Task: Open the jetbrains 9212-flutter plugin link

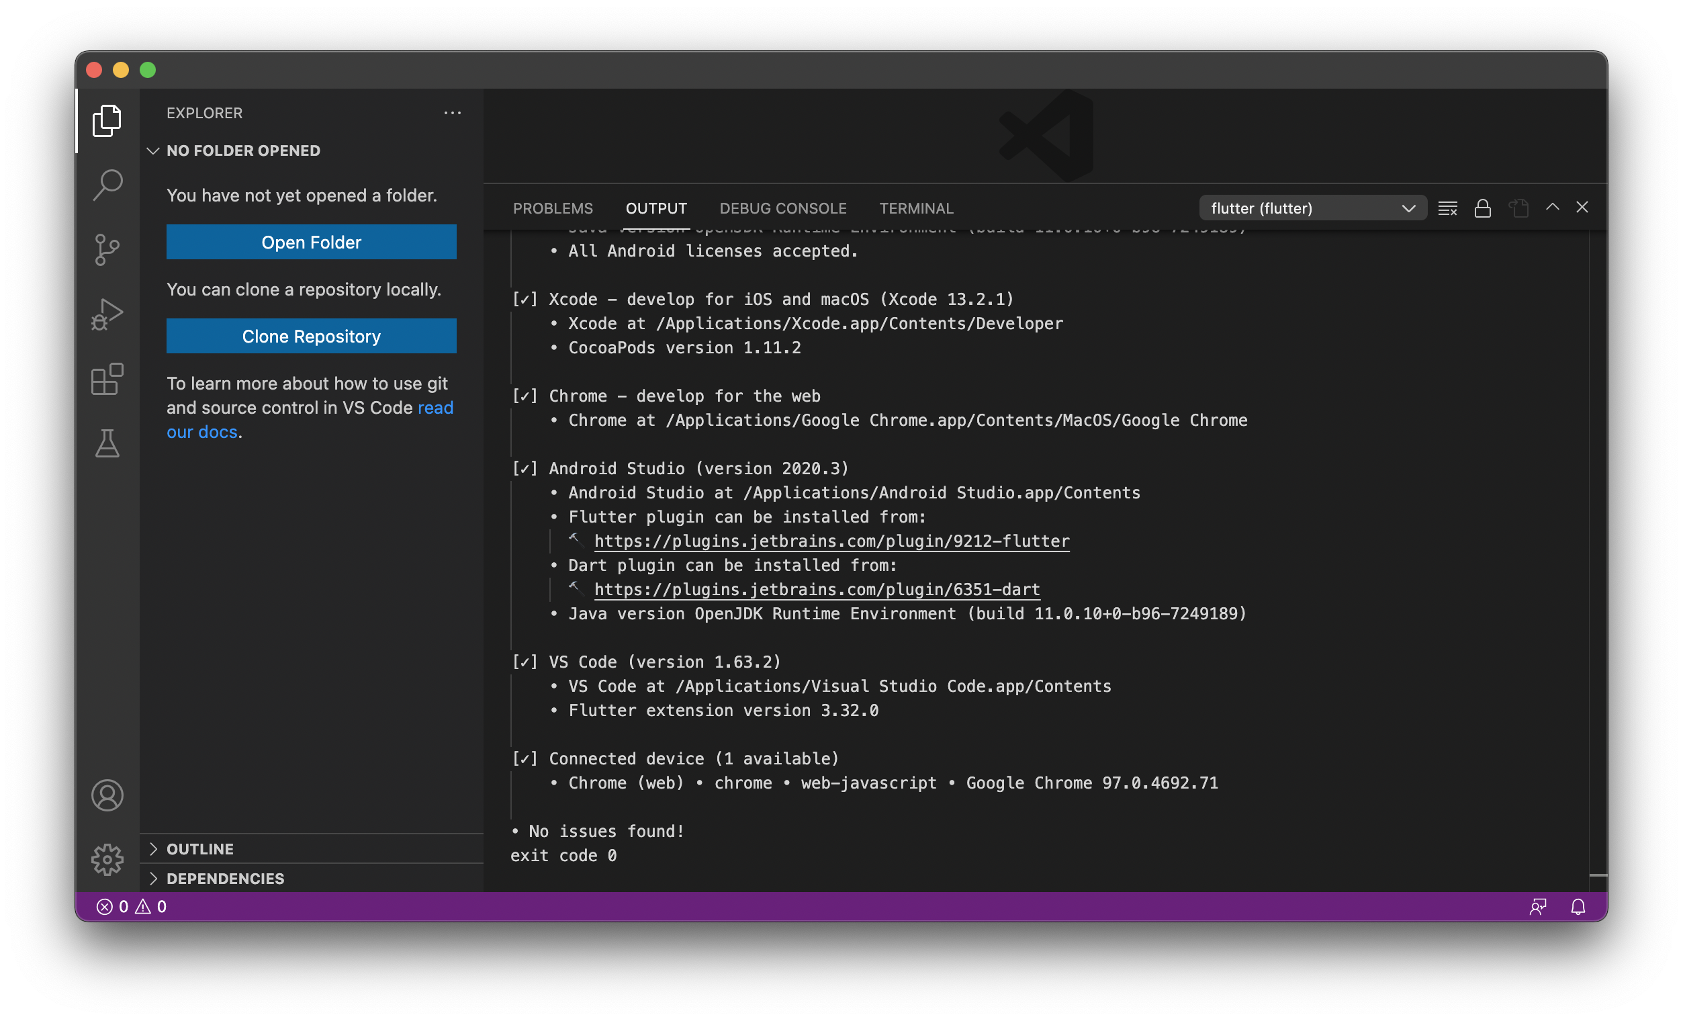Action: (x=831, y=541)
